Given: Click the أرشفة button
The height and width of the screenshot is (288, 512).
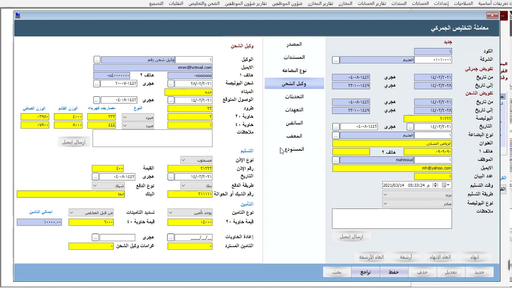Looking at the screenshot, I should click(x=406, y=257).
